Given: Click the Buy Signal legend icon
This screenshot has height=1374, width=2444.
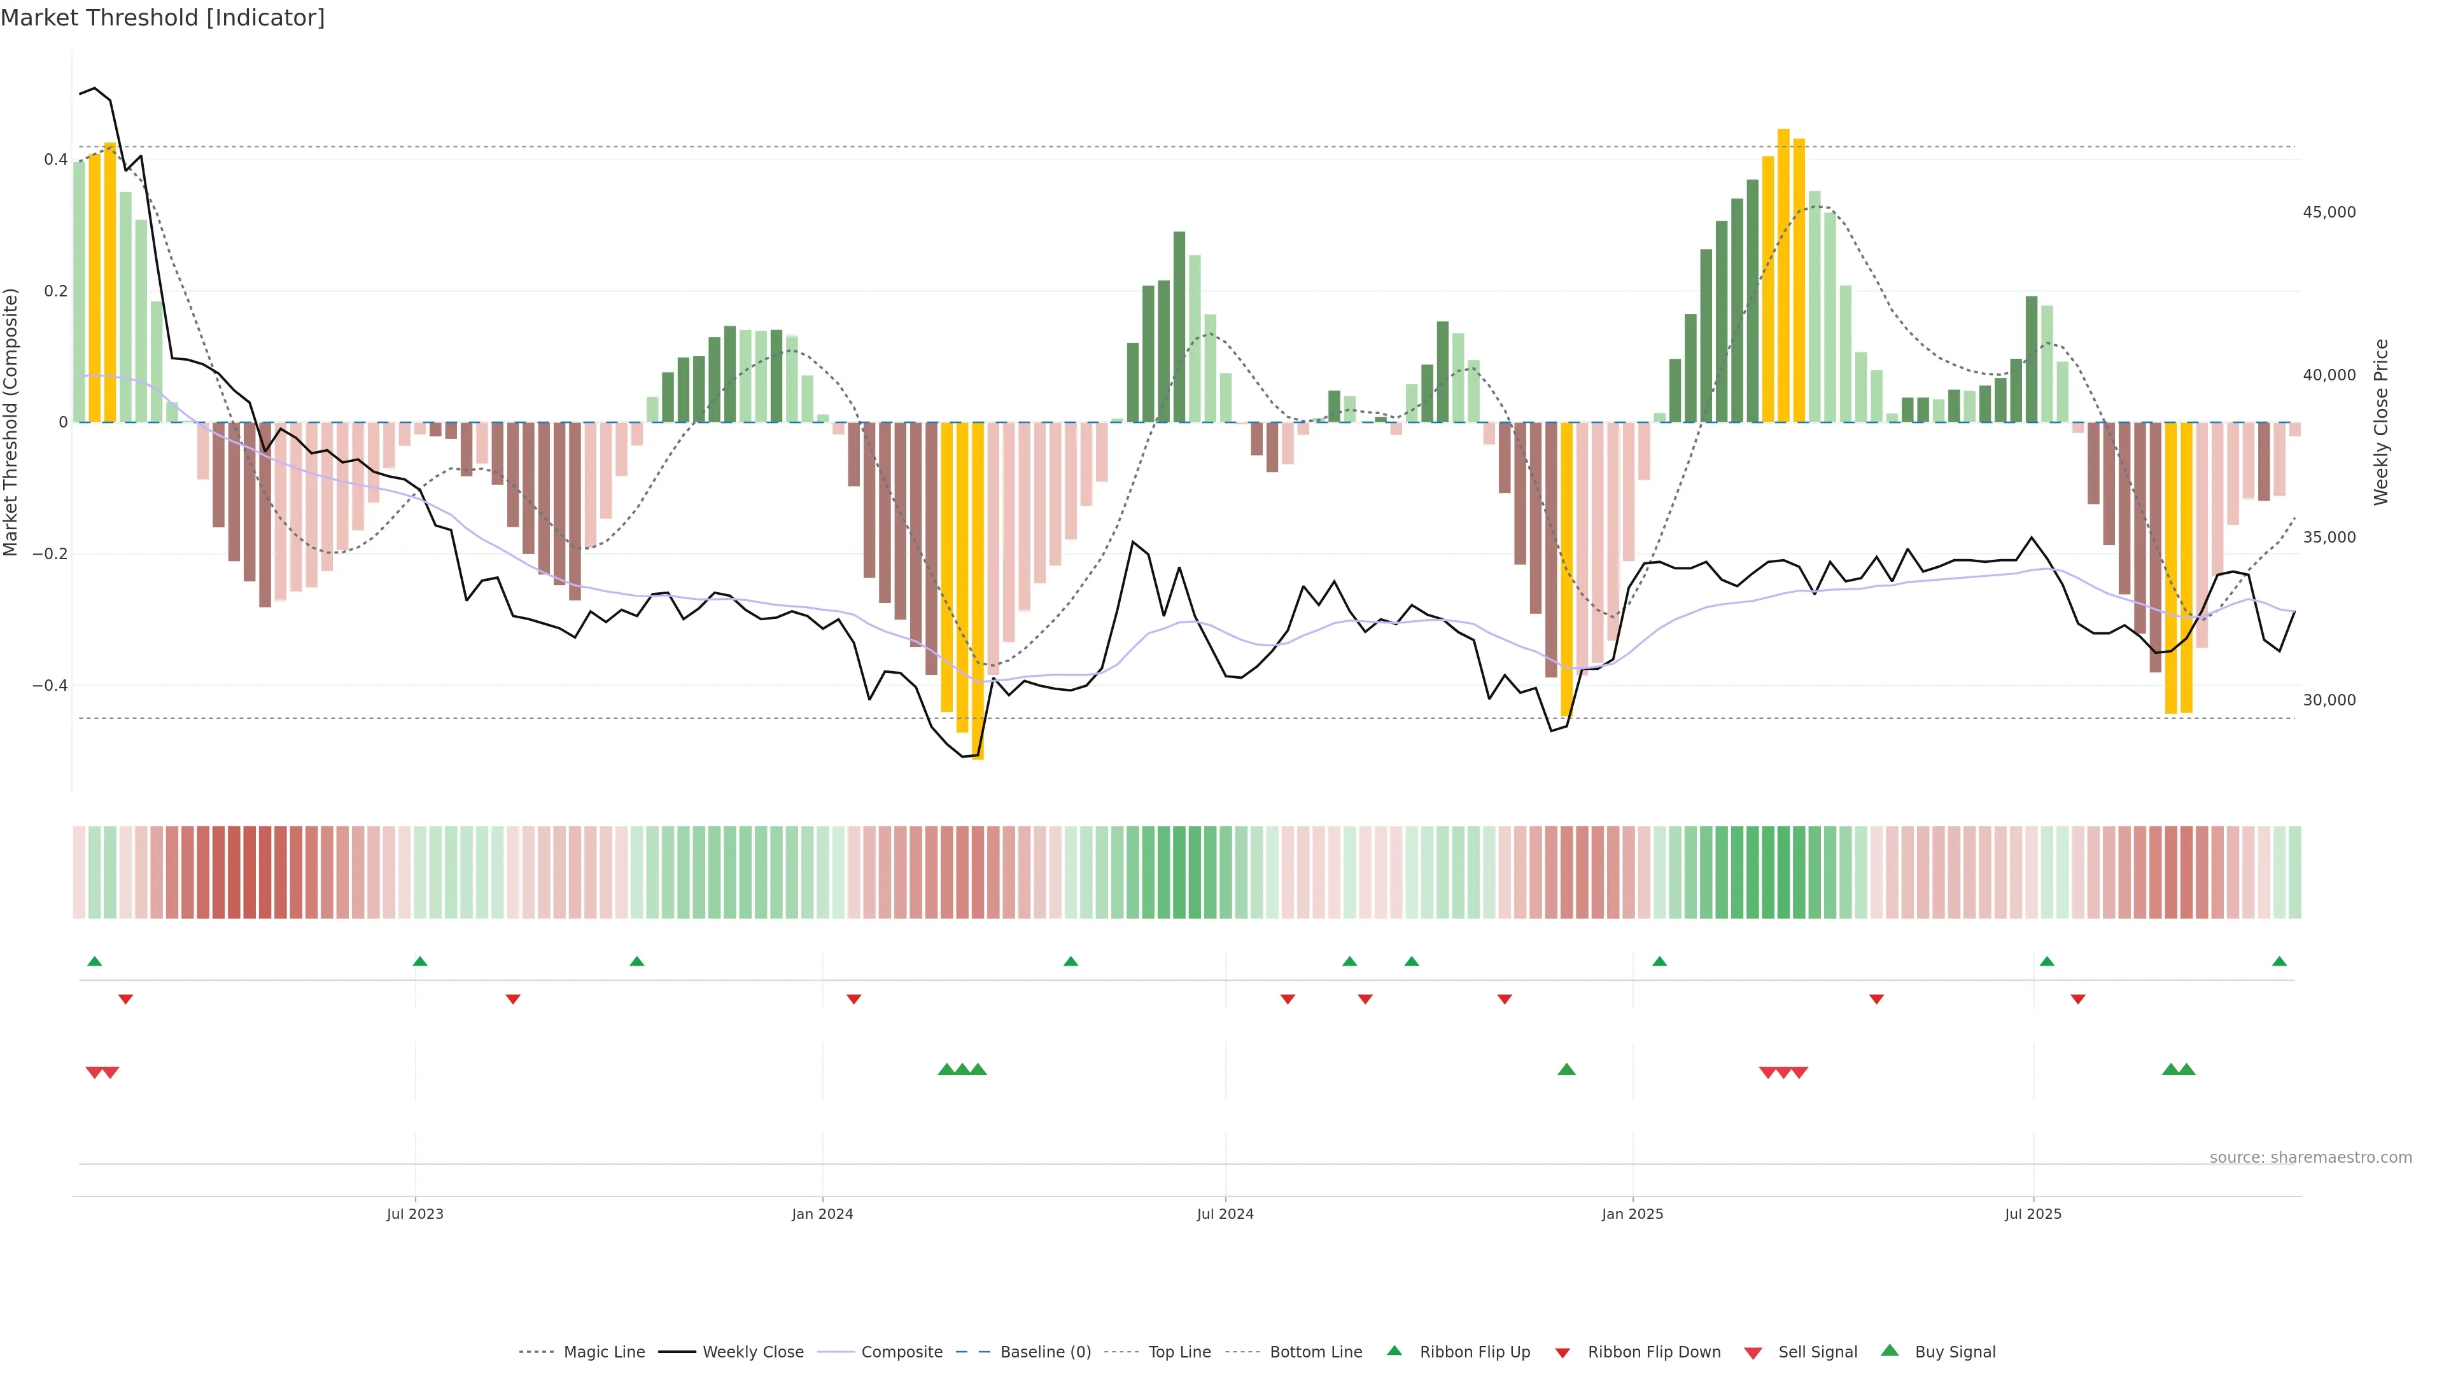Looking at the screenshot, I should click(1890, 1350).
